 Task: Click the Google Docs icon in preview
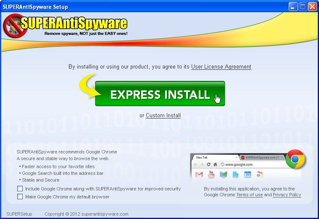tap(235, 174)
